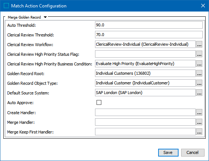Browse Golden Record Object Type options
209x161 pixels.
pos(199,83)
